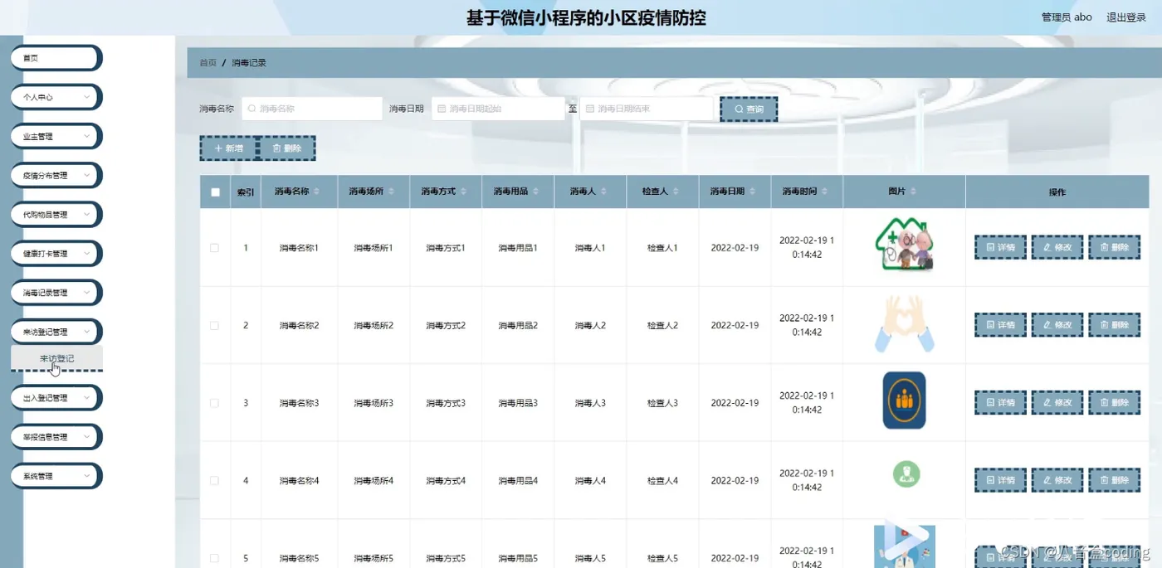Open 详情 in 消毒名称4 row

(x=1000, y=480)
